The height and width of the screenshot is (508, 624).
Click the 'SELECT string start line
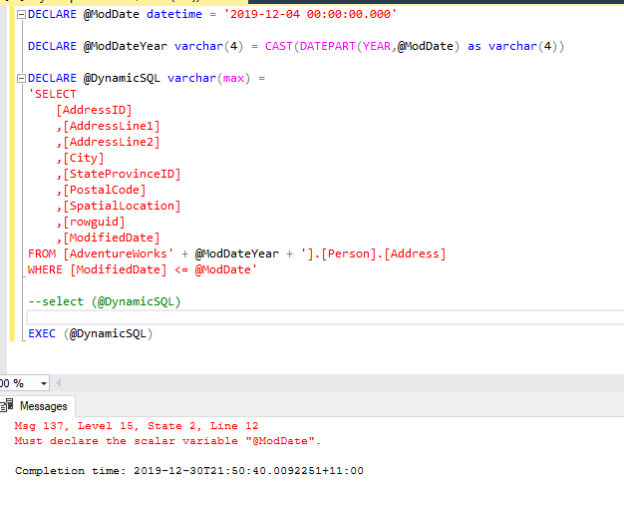52,95
